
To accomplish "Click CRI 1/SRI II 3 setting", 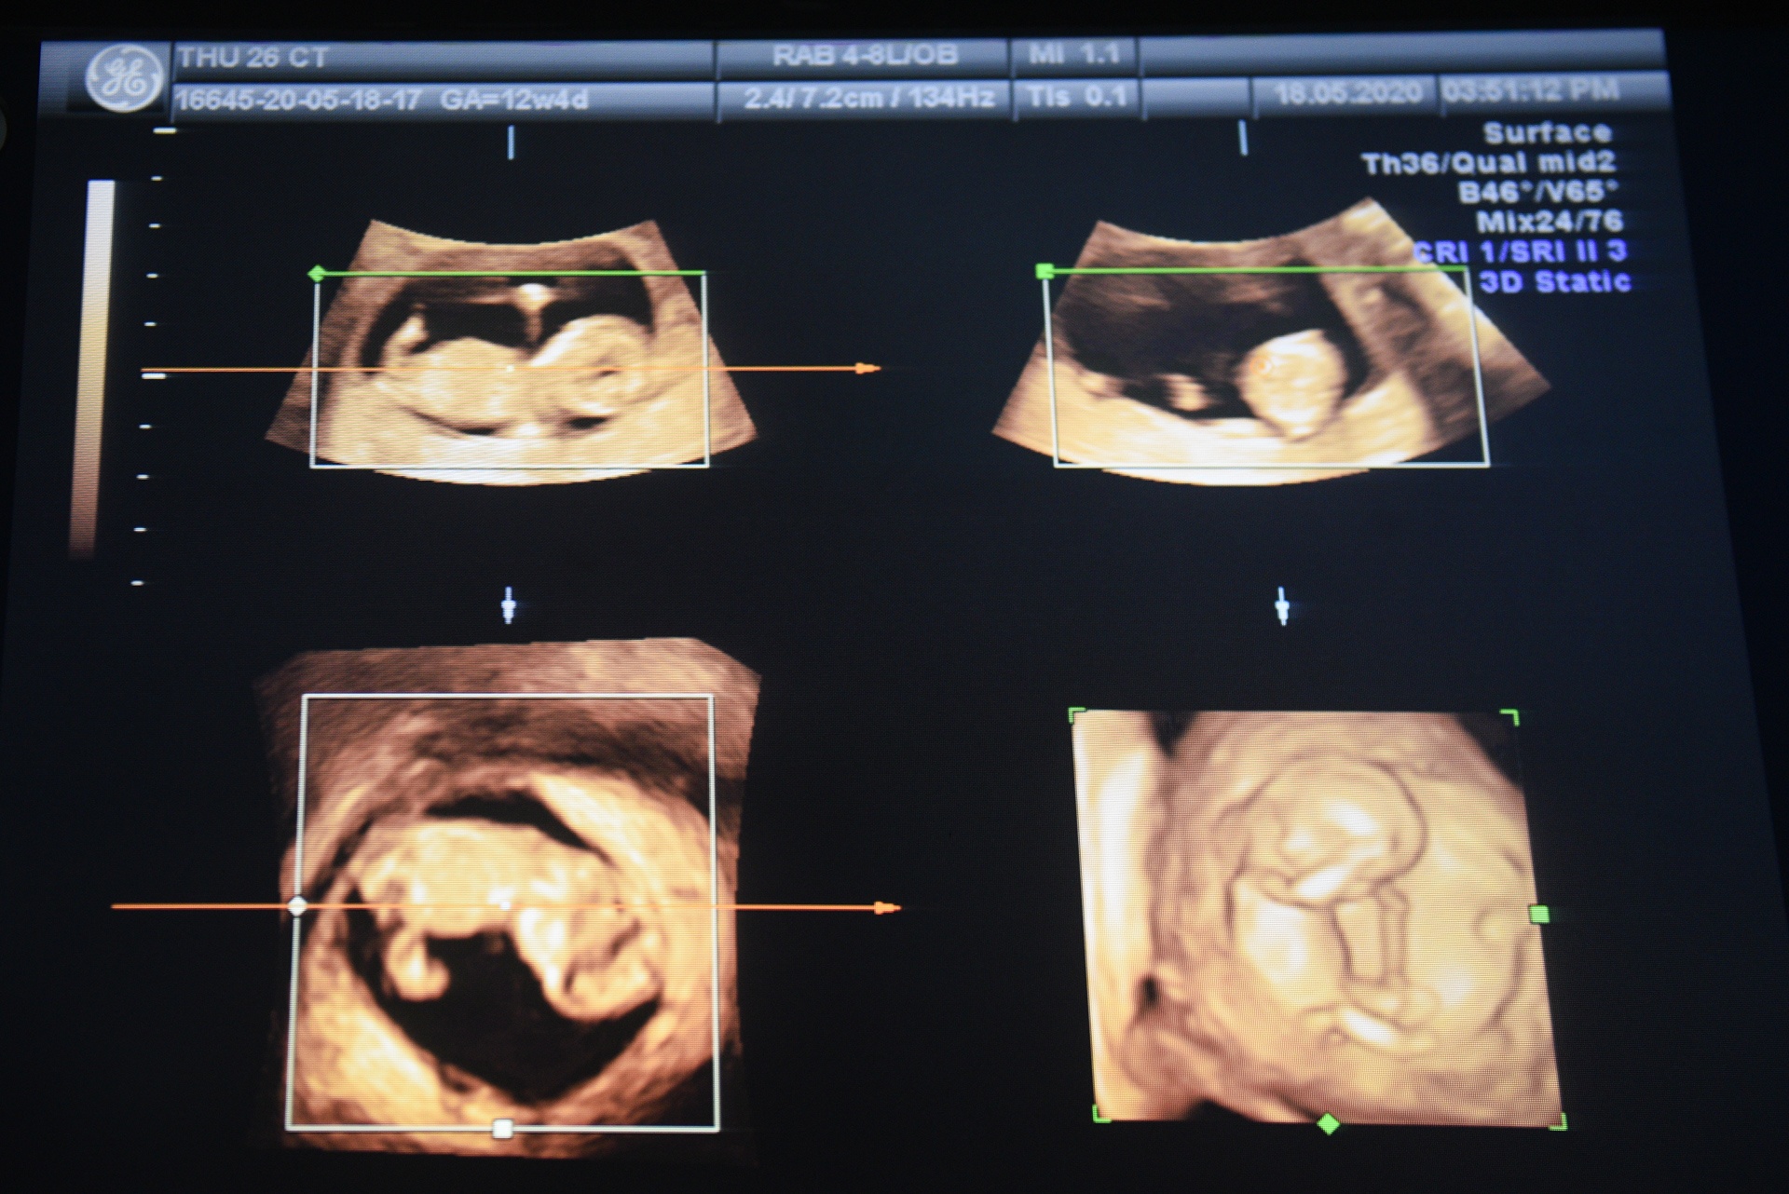I will click(1521, 251).
